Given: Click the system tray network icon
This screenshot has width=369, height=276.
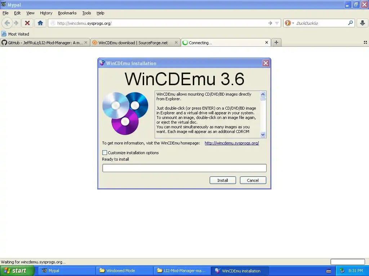Looking at the screenshot, I should tap(342, 271).
